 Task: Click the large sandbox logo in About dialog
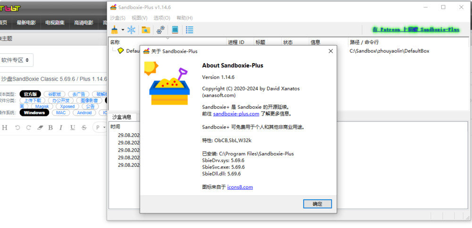pos(167,83)
